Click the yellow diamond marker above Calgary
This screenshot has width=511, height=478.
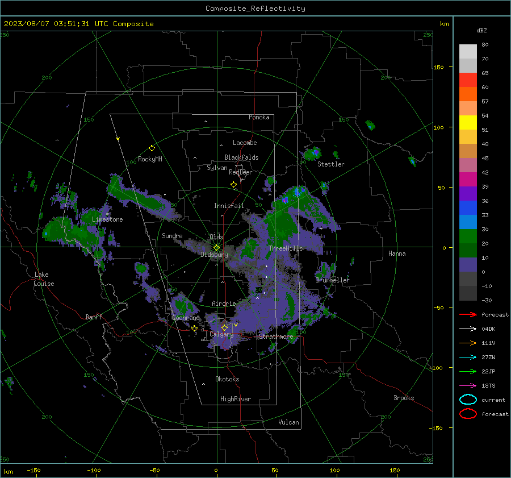pos(224,327)
